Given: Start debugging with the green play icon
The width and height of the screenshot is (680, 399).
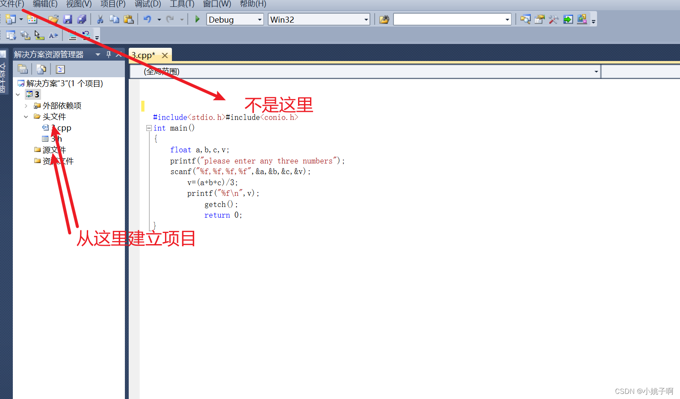Looking at the screenshot, I should [197, 19].
